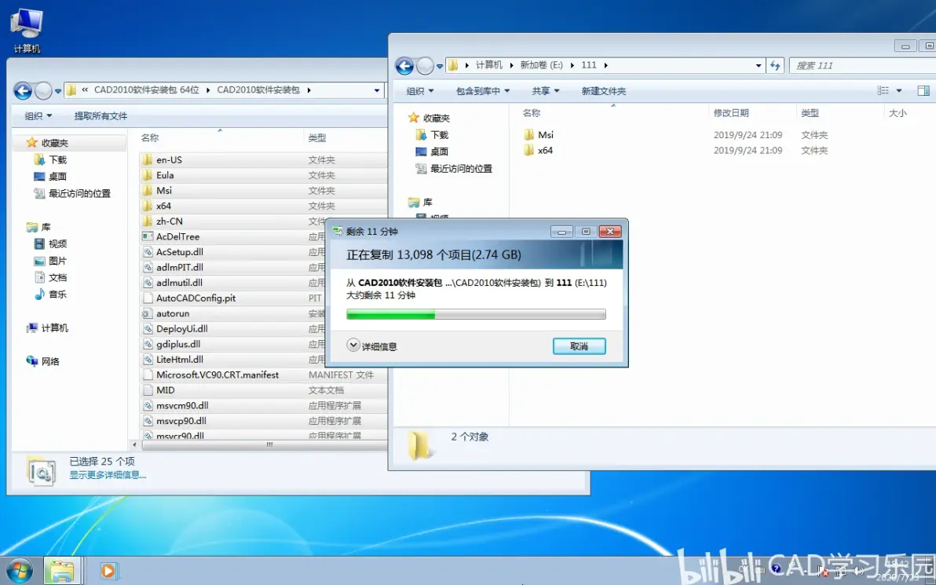Open the Windows Start menu
Image resolution: width=936 pixels, height=585 pixels.
(19, 571)
